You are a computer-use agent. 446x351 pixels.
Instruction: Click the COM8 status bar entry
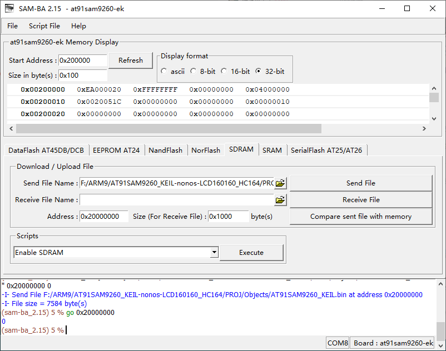338,343
